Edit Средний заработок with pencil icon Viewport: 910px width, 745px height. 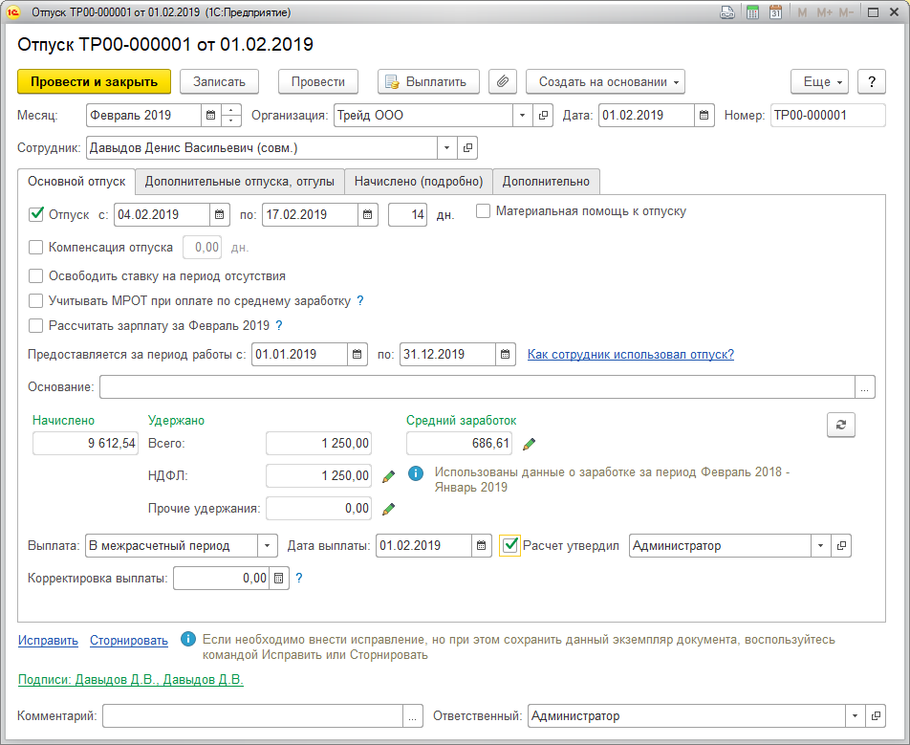pyautogui.click(x=529, y=444)
